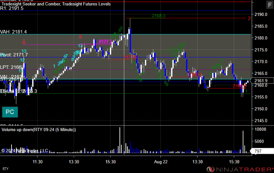Viewport: 274px width, 173px height.
Task: Click the 2150.0 price axis label
Action: 261,109
